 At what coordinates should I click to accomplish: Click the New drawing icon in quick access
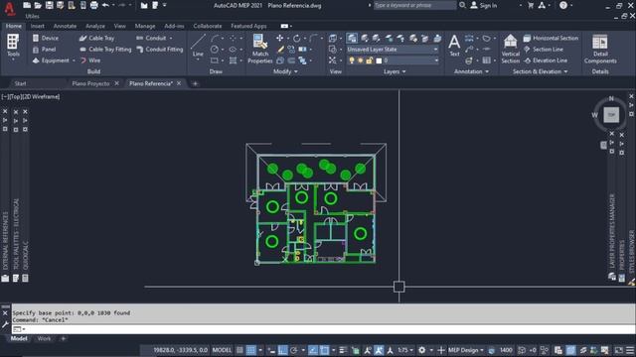pos(27,5)
